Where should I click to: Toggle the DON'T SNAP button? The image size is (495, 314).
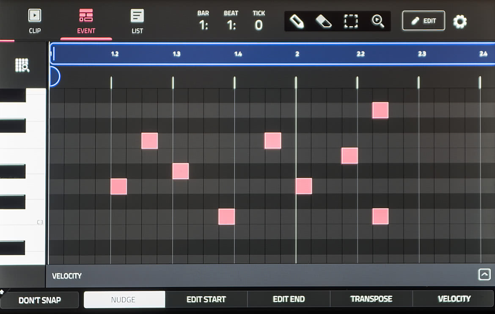click(x=39, y=300)
